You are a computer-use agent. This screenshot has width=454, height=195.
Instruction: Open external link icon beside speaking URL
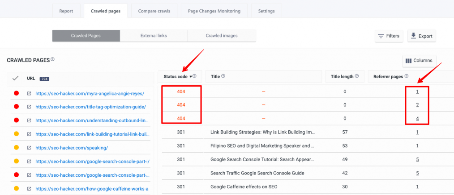point(29,147)
